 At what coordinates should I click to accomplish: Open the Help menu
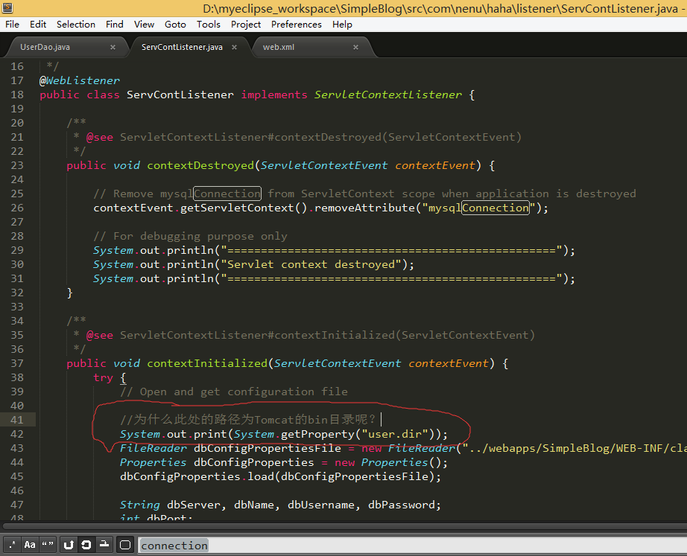[342, 25]
